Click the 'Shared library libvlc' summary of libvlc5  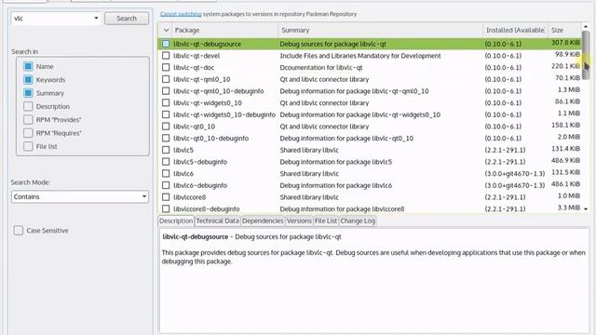click(x=309, y=150)
